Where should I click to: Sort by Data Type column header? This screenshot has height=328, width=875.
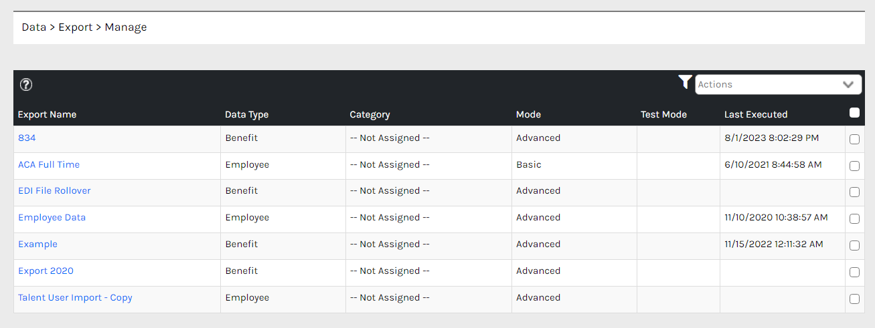(x=246, y=114)
